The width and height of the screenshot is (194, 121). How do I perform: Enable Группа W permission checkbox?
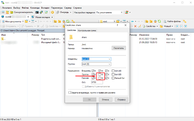[100, 75]
